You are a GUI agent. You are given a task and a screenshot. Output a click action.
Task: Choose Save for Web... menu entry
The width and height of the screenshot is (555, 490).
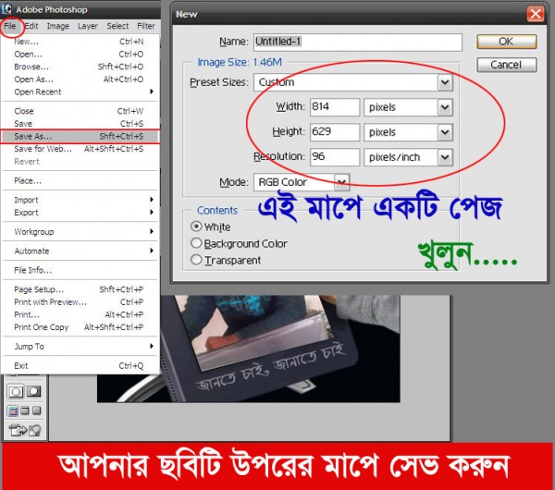click(80, 149)
